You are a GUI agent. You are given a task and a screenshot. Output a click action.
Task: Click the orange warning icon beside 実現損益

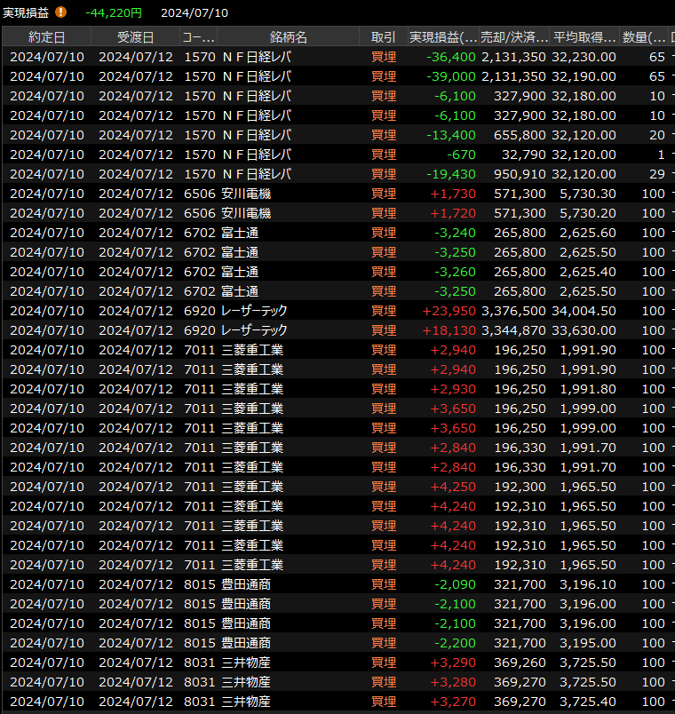point(60,12)
